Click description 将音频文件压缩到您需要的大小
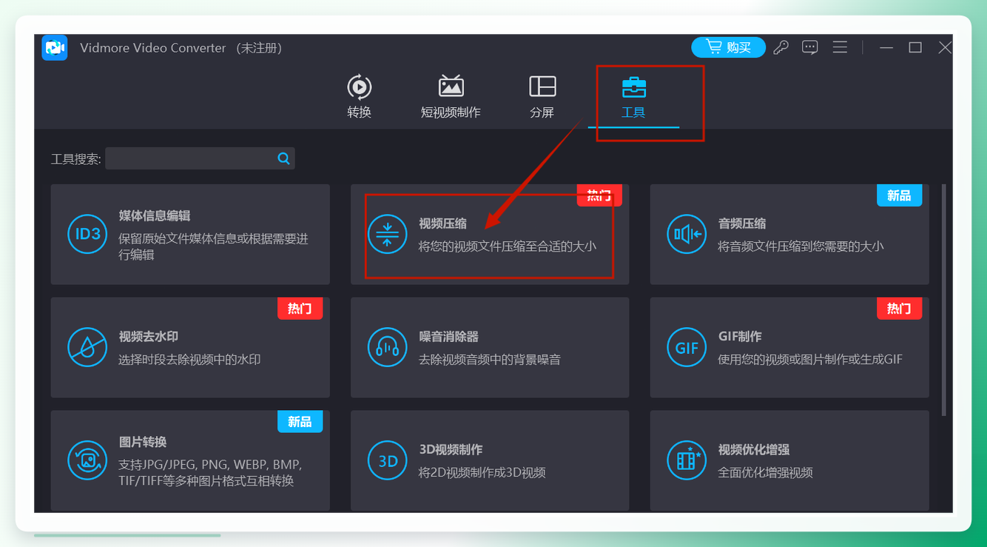987x547 pixels. [801, 246]
